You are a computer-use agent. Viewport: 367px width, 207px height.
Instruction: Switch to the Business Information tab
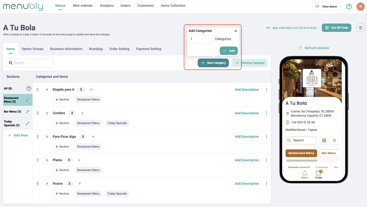[x=66, y=49]
